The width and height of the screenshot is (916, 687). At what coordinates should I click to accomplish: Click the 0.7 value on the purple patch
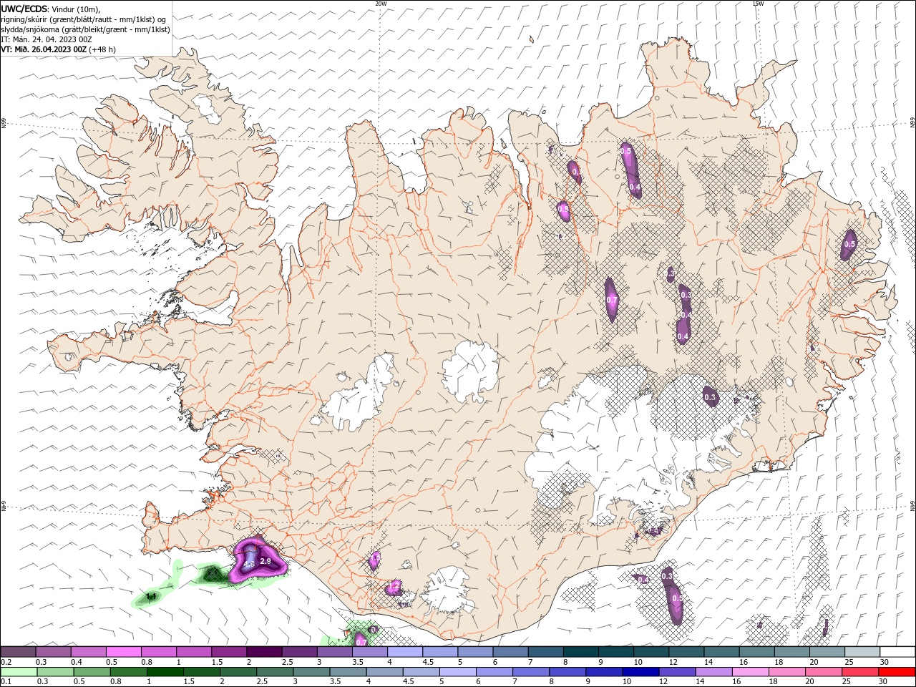[x=611, y=300]
